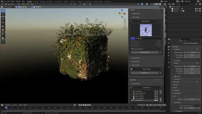Select the Select Box tool in the toolbar
This screenshot has height=114, width=202.
coord(3,11)
